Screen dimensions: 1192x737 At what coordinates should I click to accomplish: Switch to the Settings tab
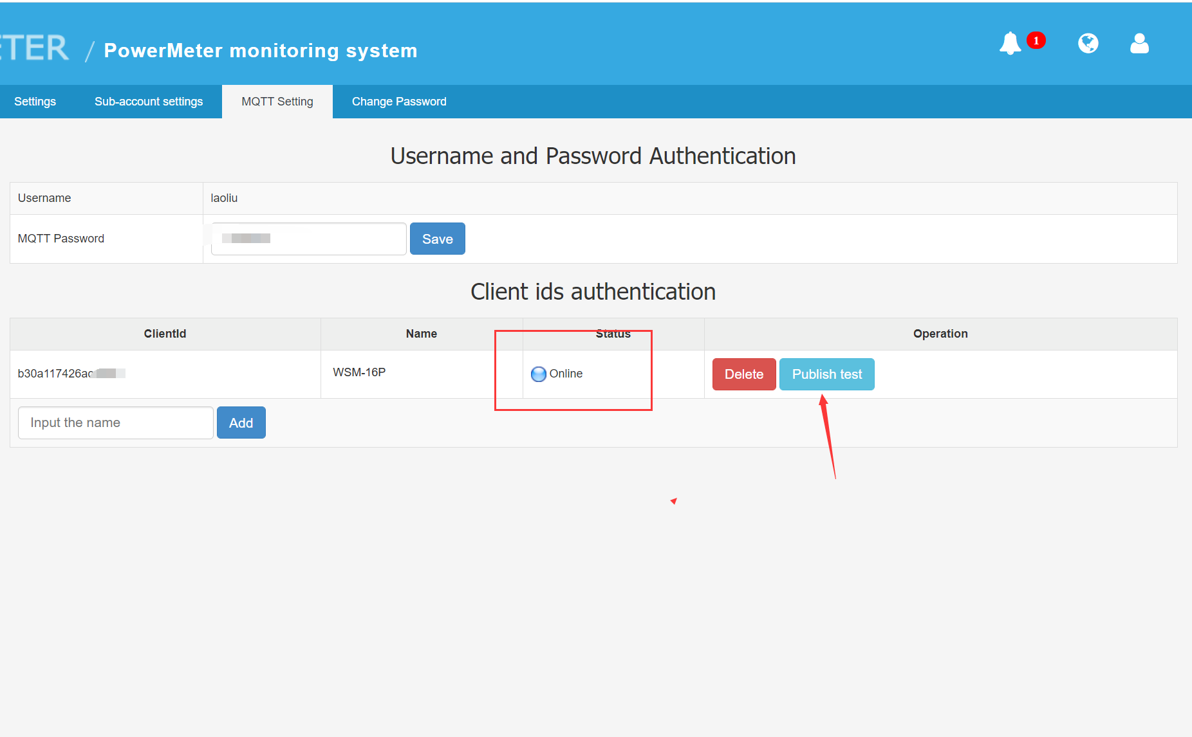(x=35, y=102)
